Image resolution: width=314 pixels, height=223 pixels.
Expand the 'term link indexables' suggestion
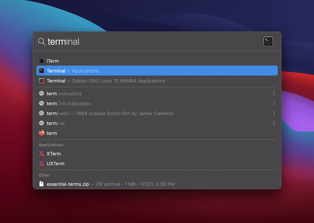273,103
